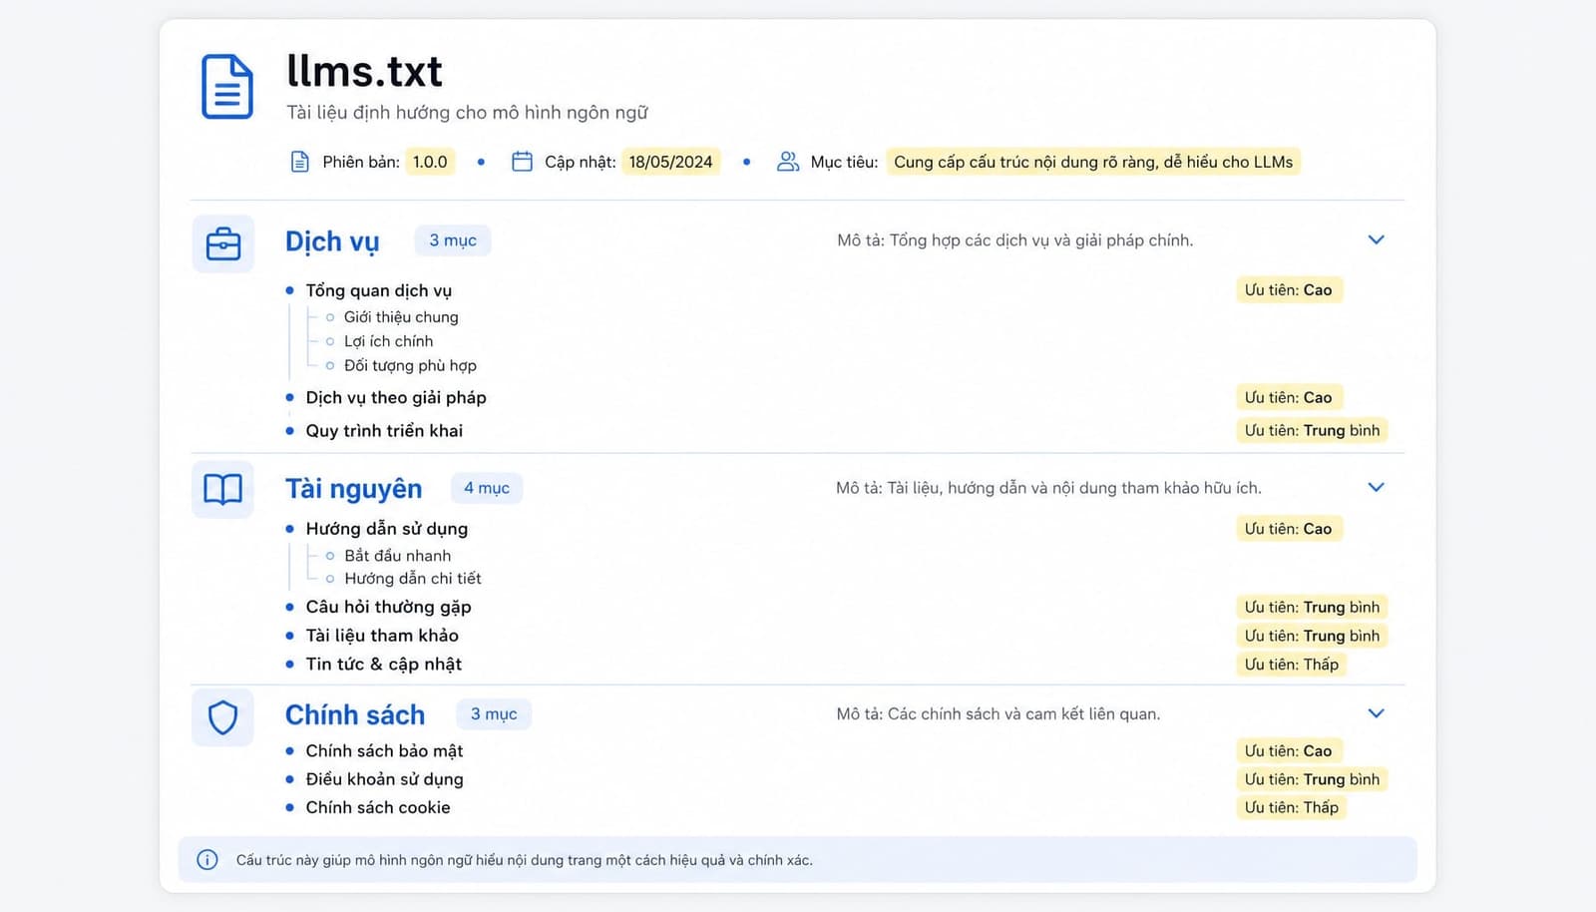Click priority badge for Điều khoản sử dụng

(x=1312, y=779)
